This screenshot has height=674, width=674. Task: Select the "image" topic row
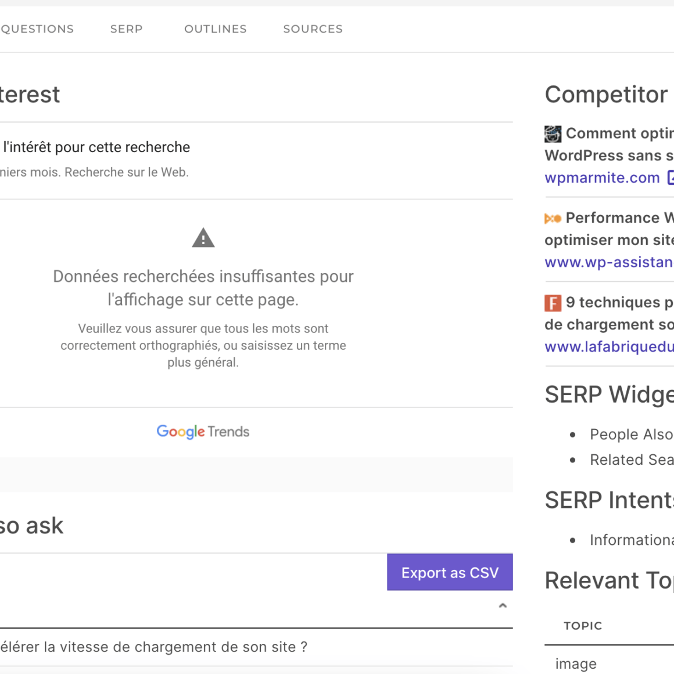pyautogui.click(x=576, y=664)
